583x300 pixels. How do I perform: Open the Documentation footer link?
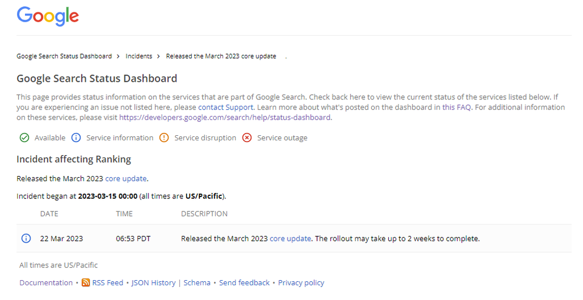pos(46,282)
